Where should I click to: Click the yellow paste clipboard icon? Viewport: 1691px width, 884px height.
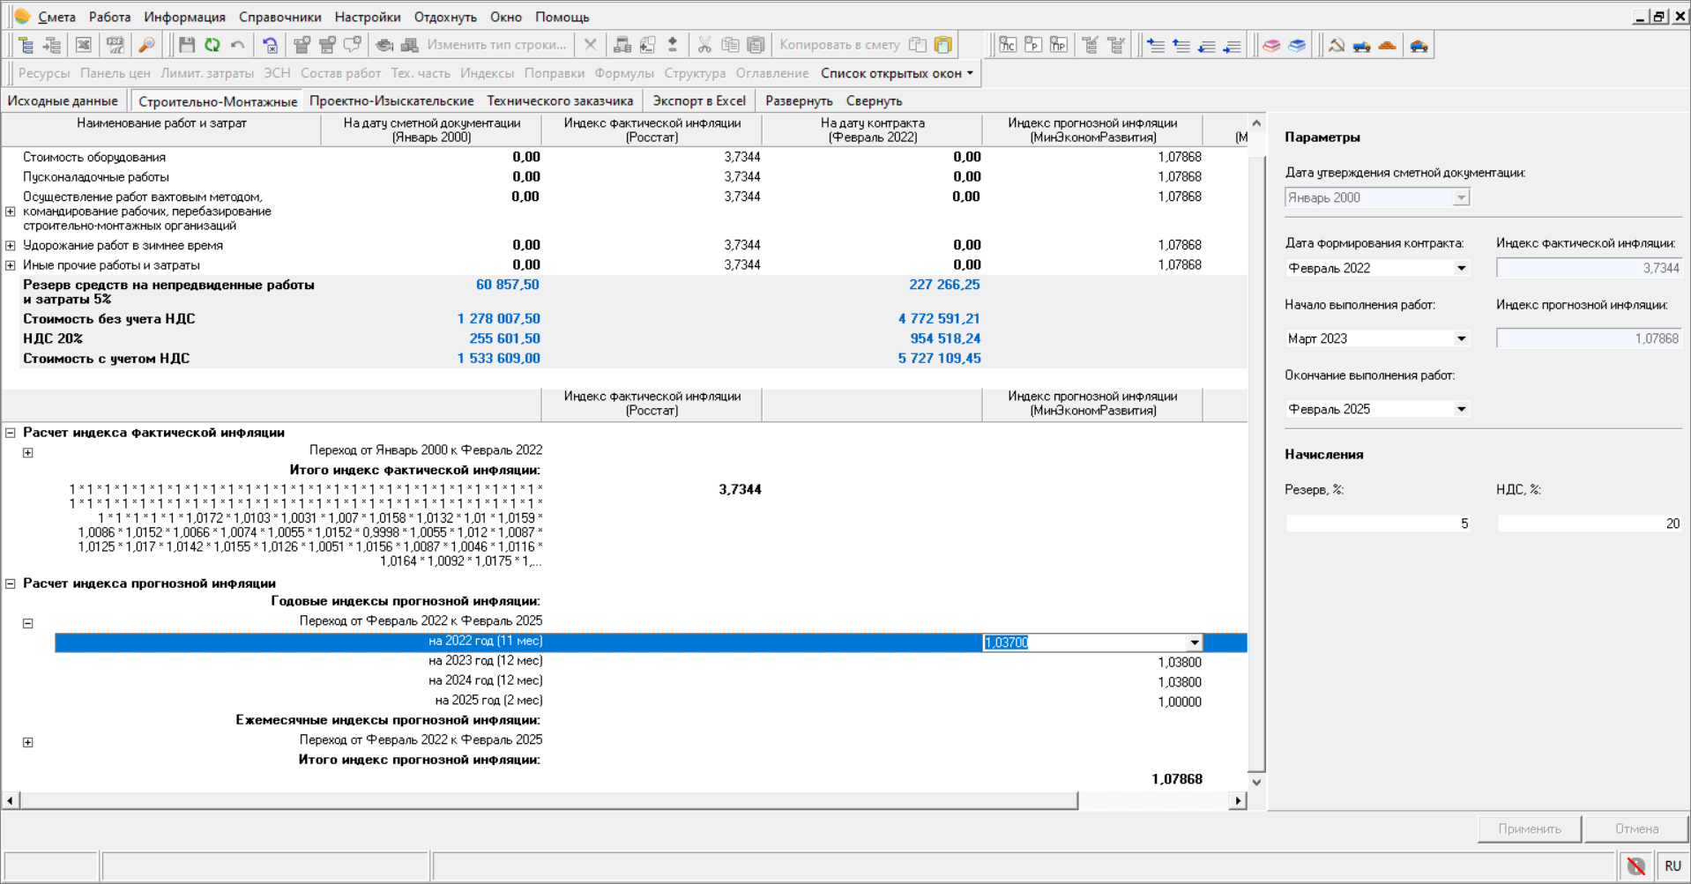[942, 45]
